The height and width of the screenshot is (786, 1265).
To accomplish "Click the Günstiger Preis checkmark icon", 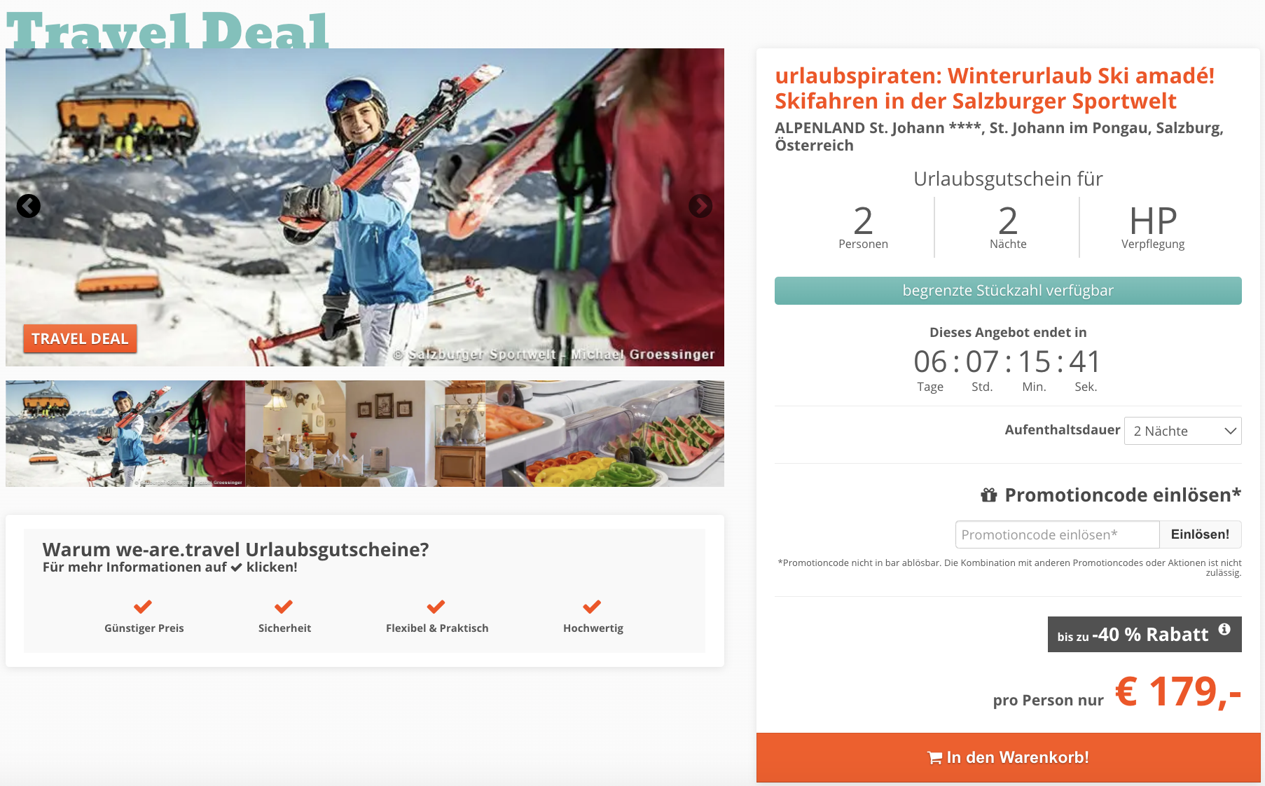I will (x=143, y=607).
